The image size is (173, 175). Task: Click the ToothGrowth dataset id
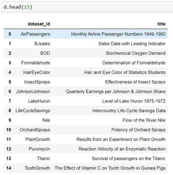pos(37,168)
